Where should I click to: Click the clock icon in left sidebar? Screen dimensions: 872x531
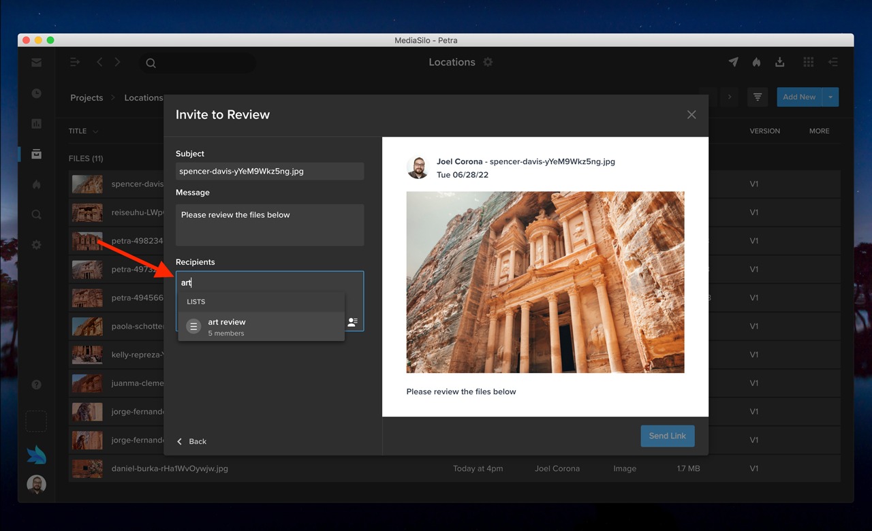point(37,93)
